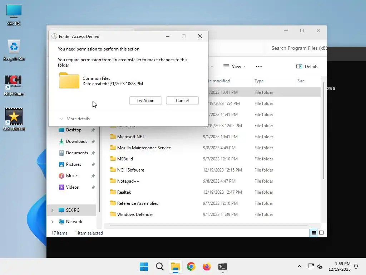Click the pin icon next to Documents
366x275 pixels.
point(93,153)
